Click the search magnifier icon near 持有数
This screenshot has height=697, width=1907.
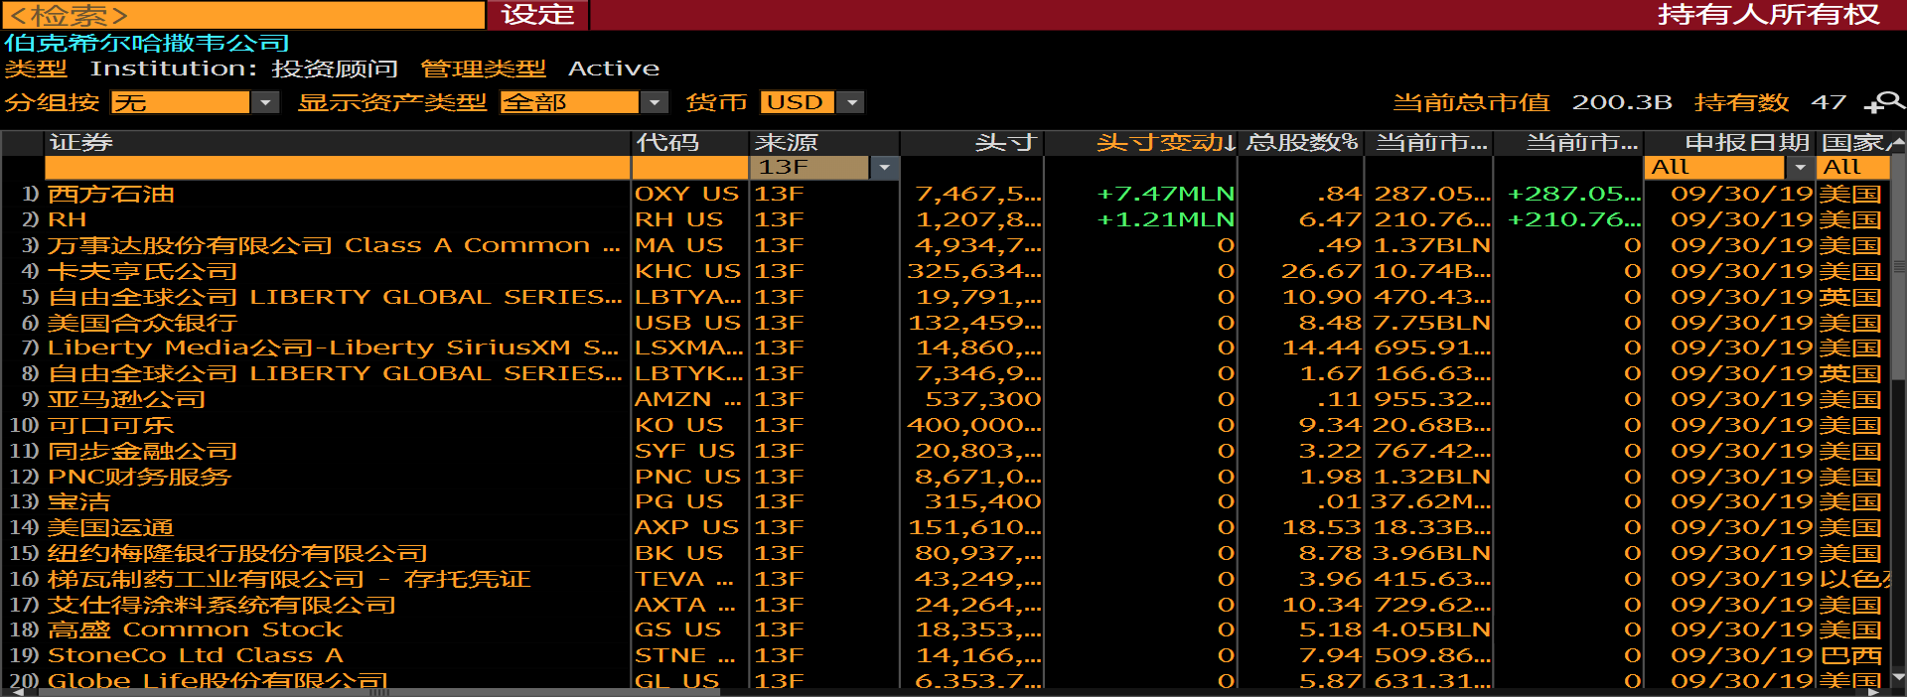[1884, 102]
